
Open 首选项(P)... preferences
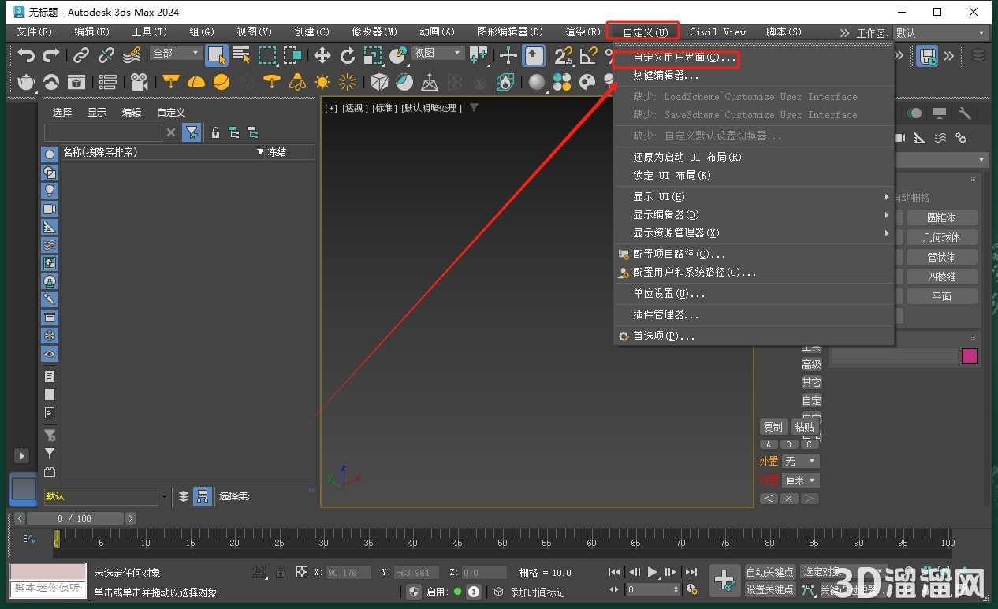754,336
